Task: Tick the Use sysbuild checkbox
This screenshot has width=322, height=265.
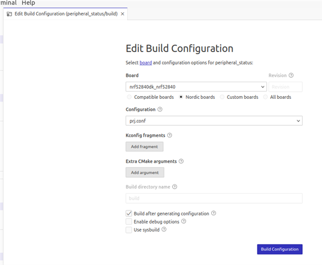Action: pos(129,230)
